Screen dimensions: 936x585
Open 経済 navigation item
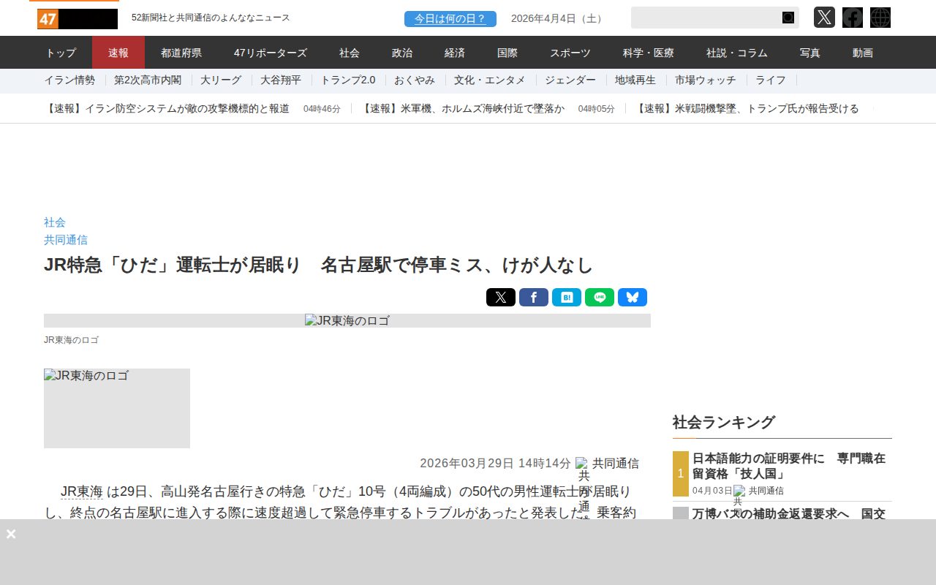point(455,53)
